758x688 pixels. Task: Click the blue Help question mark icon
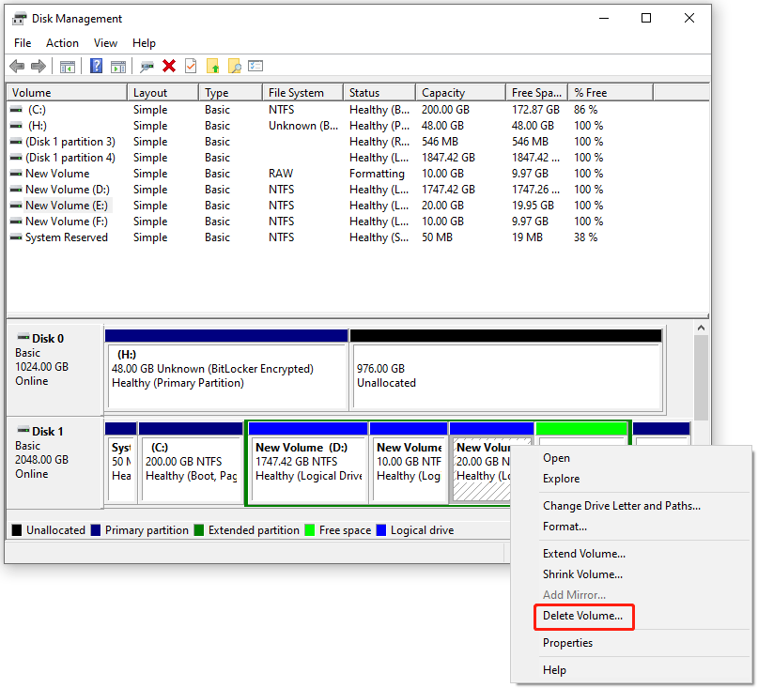(96, 66)
